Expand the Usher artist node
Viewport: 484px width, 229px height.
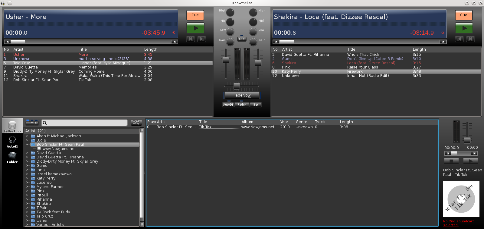click(x=27, y=221)
